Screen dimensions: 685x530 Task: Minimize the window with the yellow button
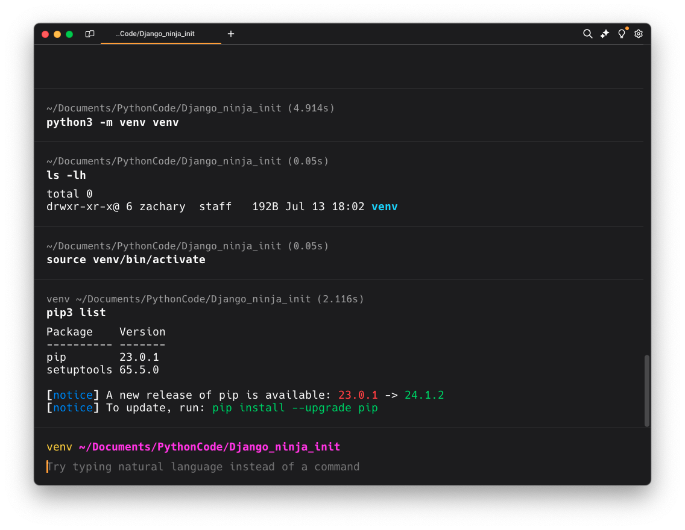pyautogui.click(x=57, y=34)
